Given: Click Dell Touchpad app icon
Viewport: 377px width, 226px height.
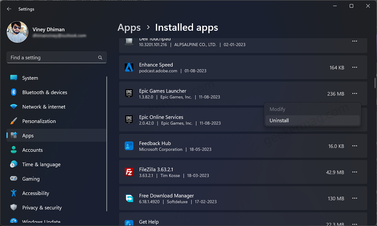Looking at the screenshot, I should coord(129,41).
